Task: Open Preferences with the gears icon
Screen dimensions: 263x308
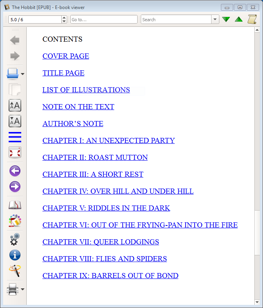Action: (15, 239)
